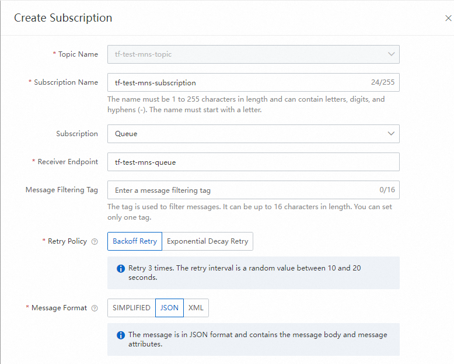The image size is (454, 364).
Task: Click the Create Subscription title
Action: coord(63,18)
